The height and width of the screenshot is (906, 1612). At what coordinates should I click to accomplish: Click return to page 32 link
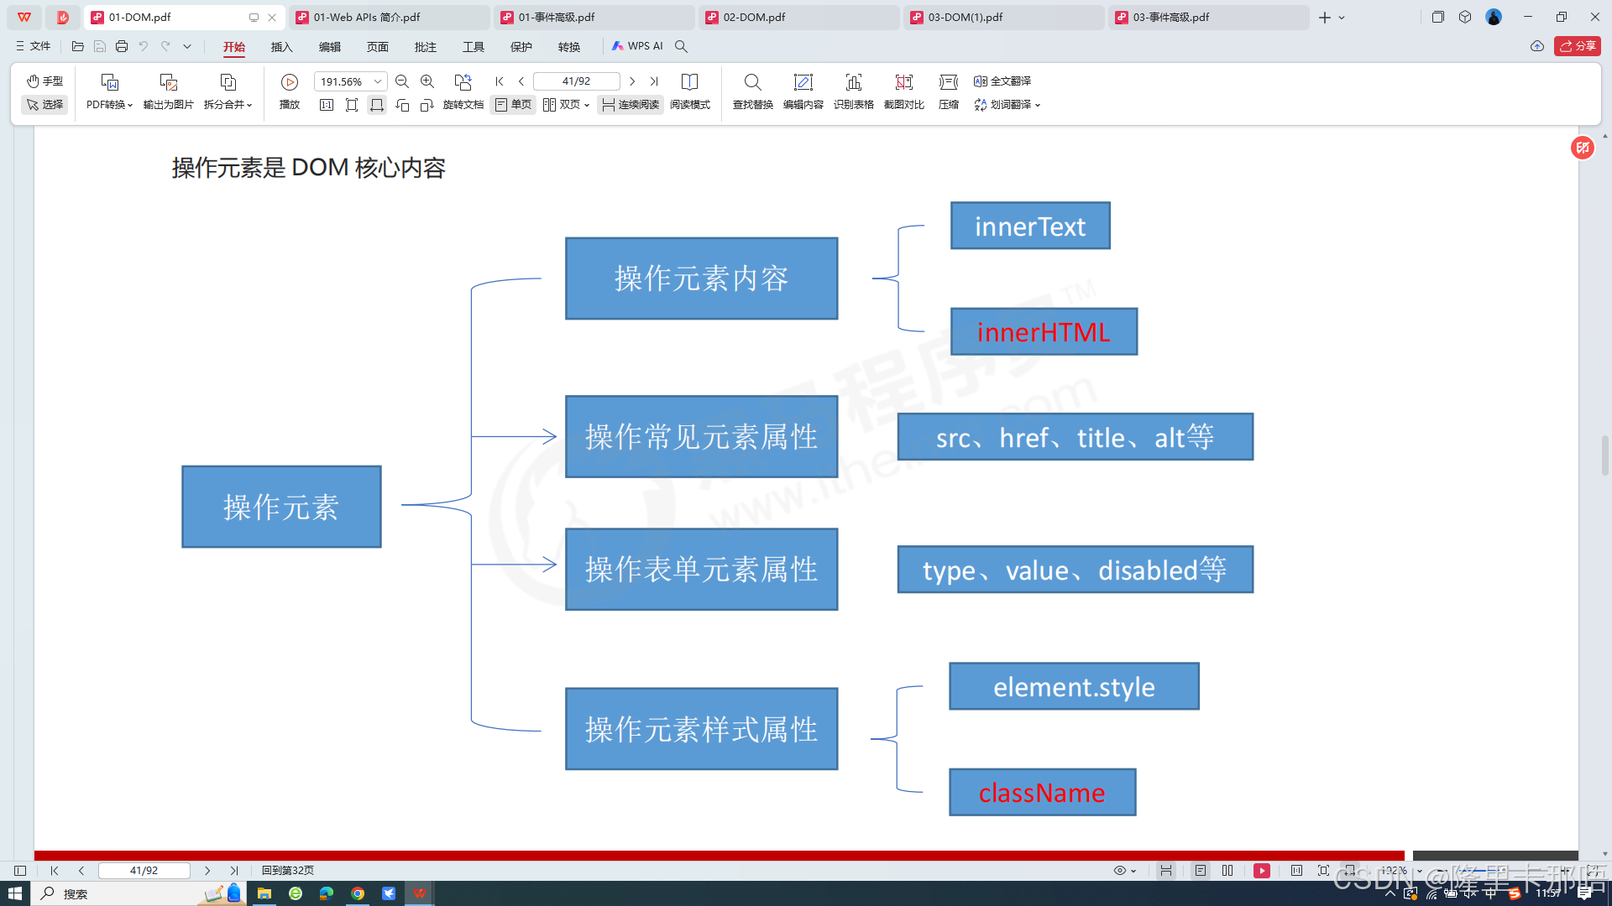[x=287, y=871]
